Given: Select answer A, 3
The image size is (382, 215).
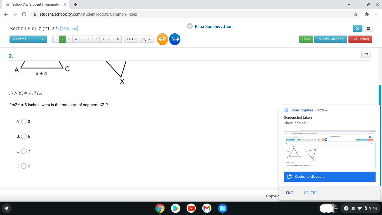Looking at the screenshot, I should [24, 121].
